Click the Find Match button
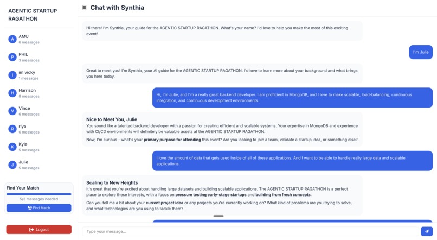 pos(38,208)
